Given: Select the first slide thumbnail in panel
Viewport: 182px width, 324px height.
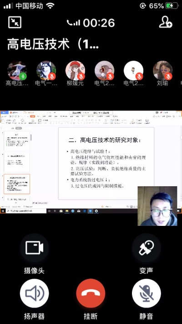Looking at the screenshot, I should click(17, 141).
